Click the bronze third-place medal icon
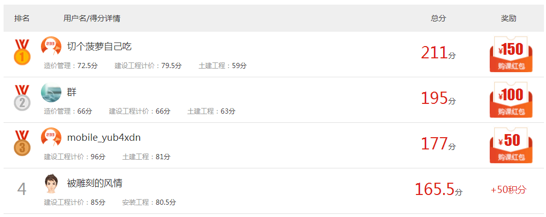Image resolution: width=546 pixels, height=217 pixels. [x=22, y=143]
